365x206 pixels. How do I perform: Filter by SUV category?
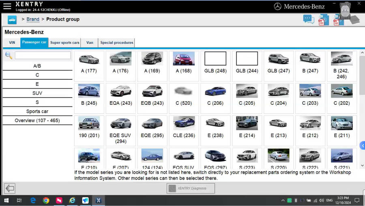[x=37, y=93]
